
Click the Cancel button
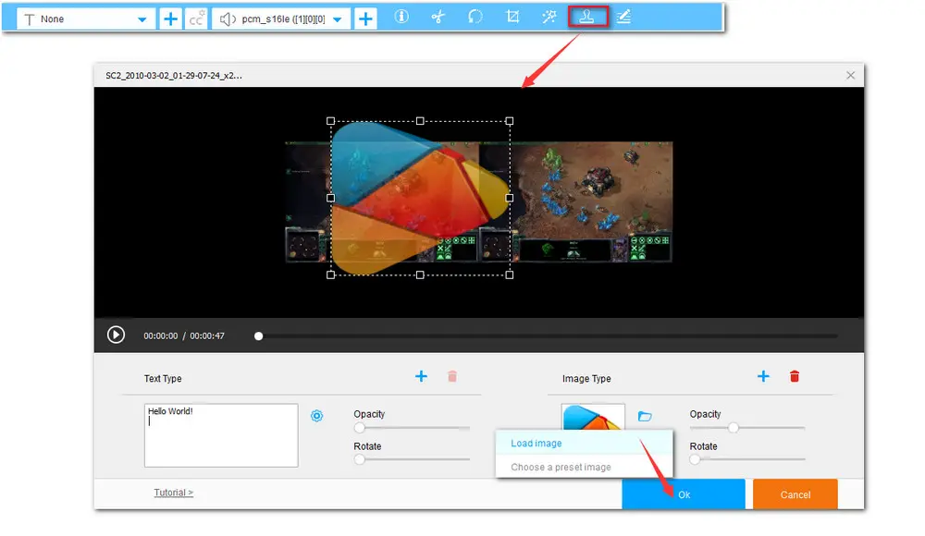(795, 494)
